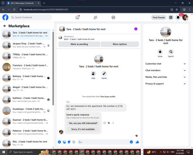This screenshot has width=193, height=155.
Task: Bookmark this page with the star icon
Action: coord(177,10)
